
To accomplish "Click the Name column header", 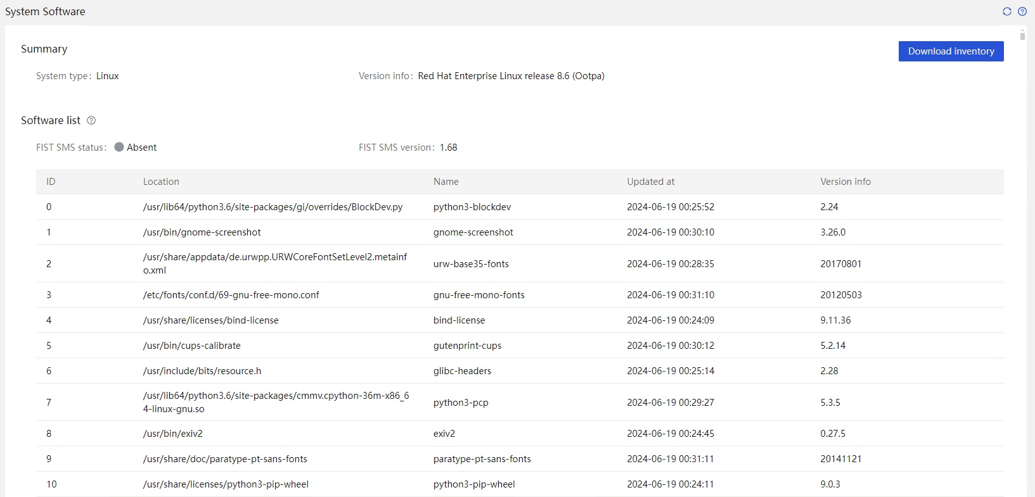I will (x=446, y=182).
